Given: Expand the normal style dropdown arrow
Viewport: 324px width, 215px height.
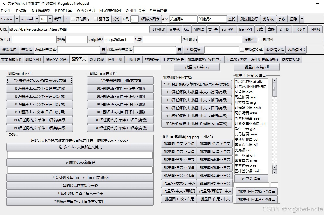Looking at the screenshot, I should coord(37,19).
